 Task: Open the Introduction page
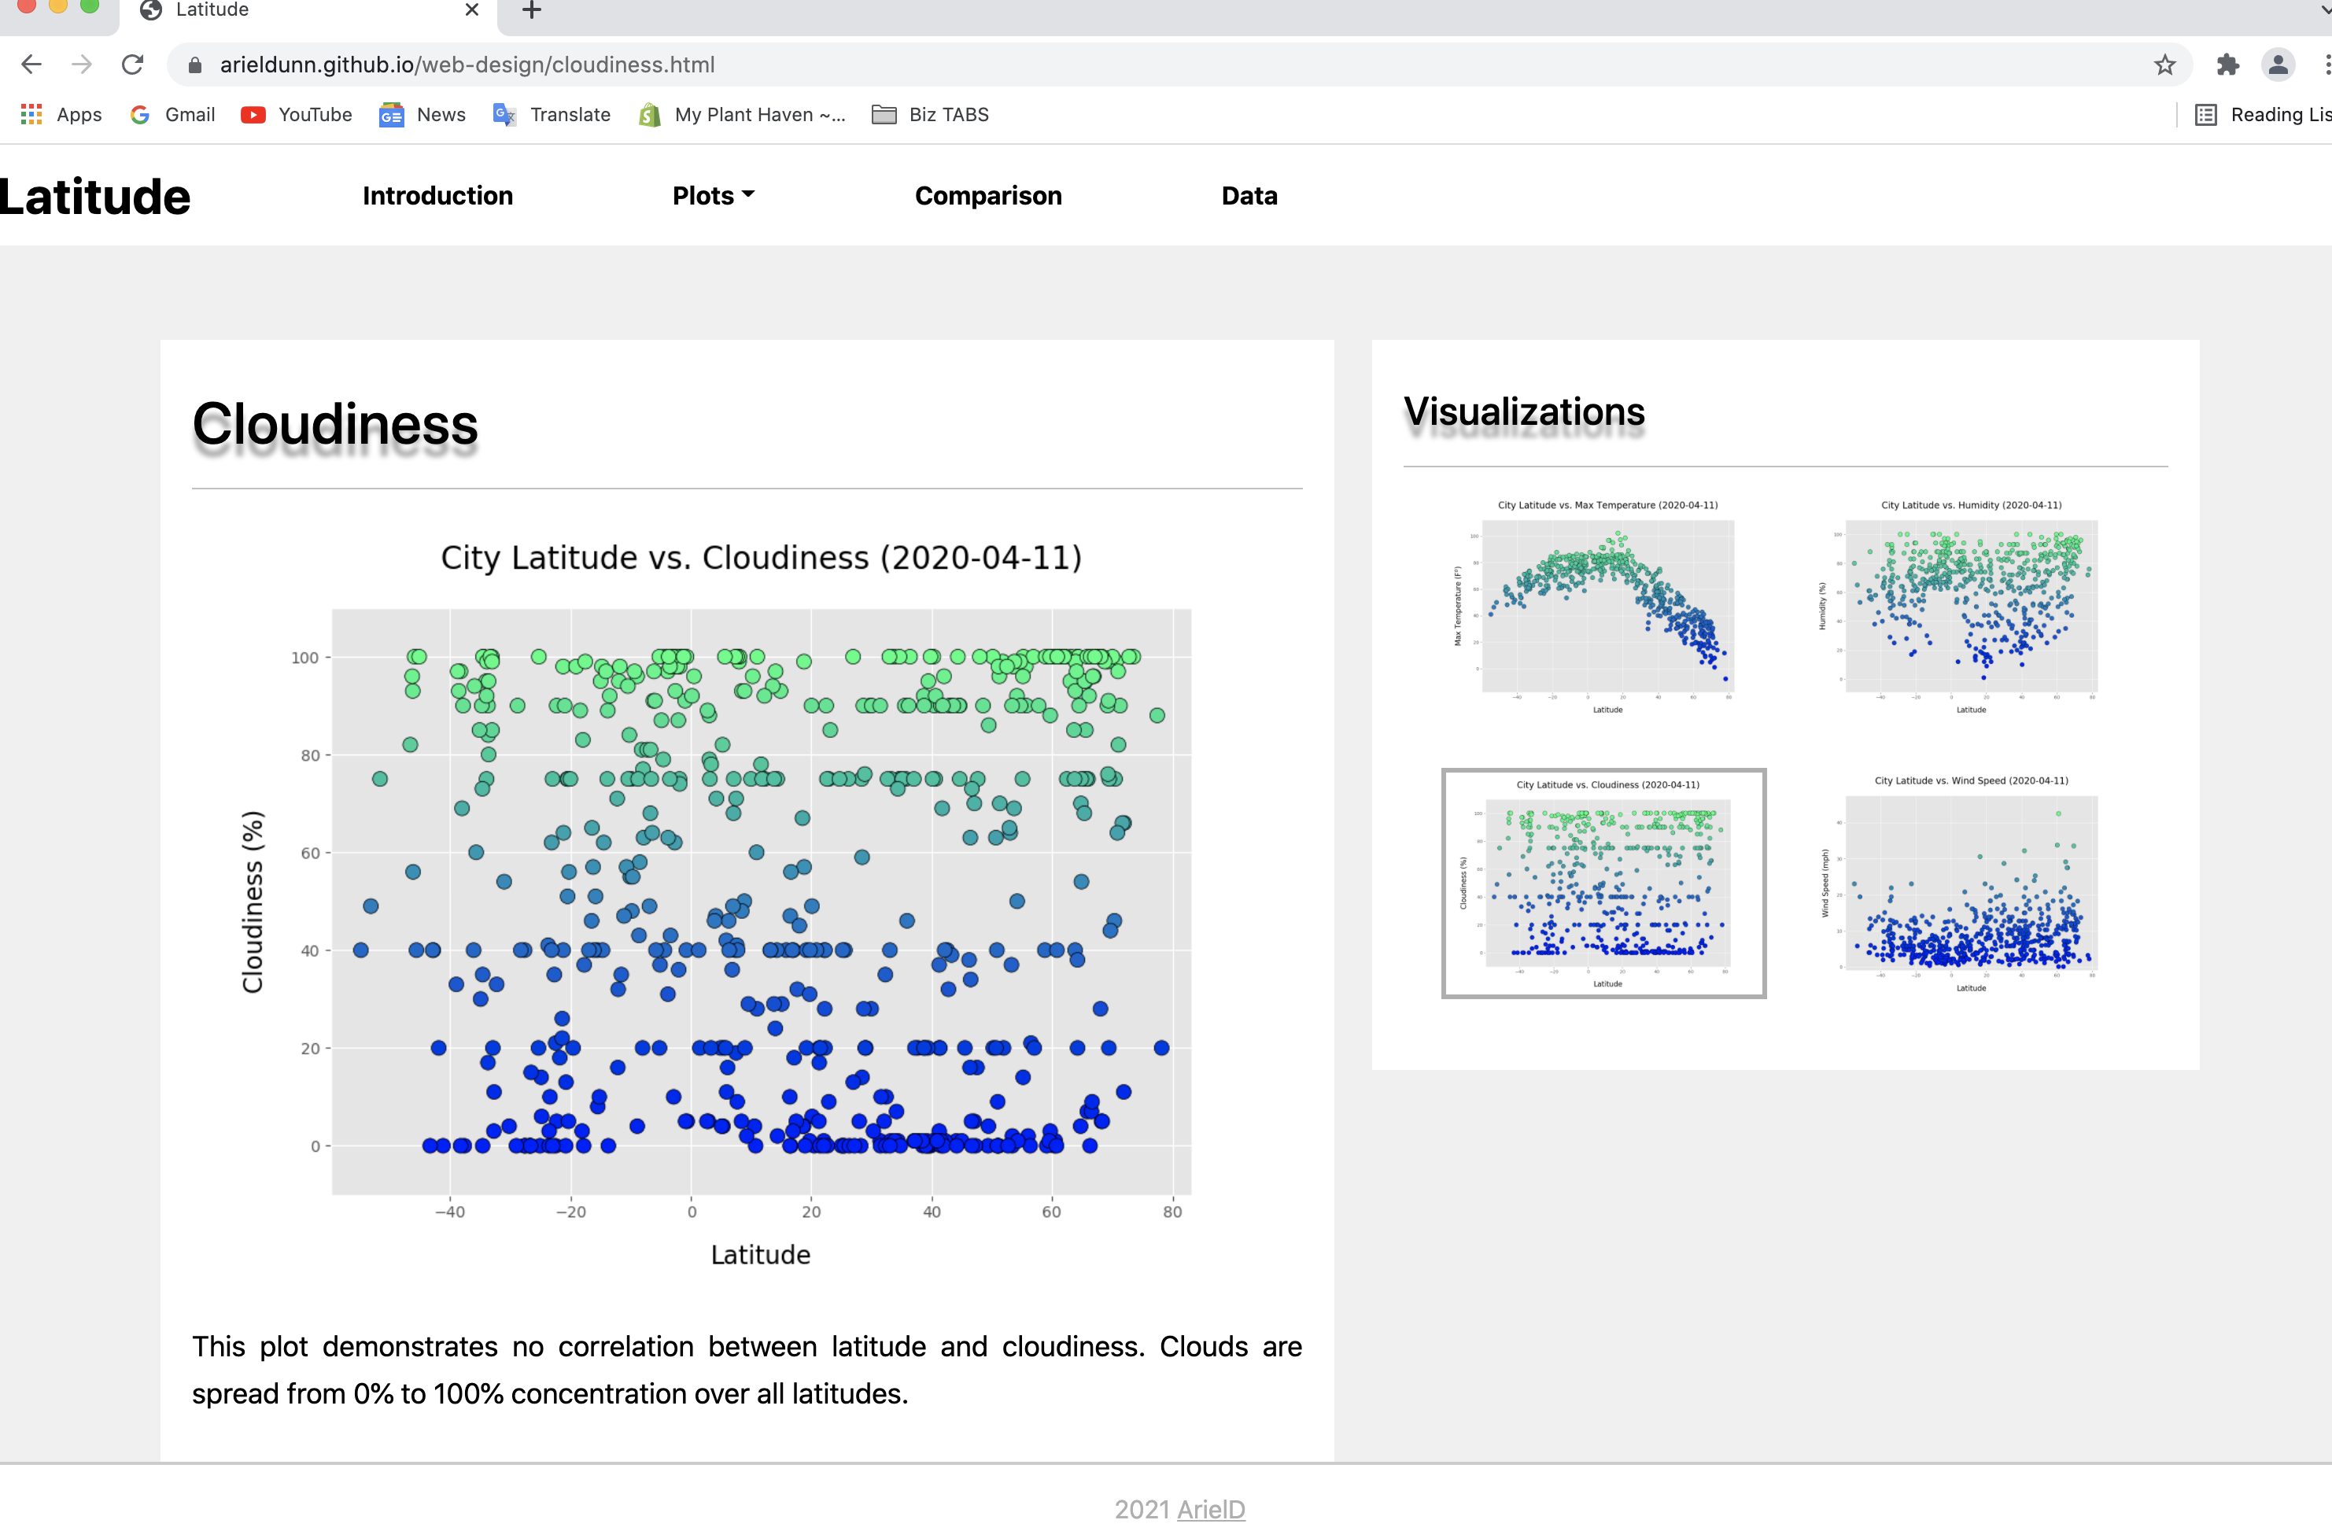click(437, 195)
